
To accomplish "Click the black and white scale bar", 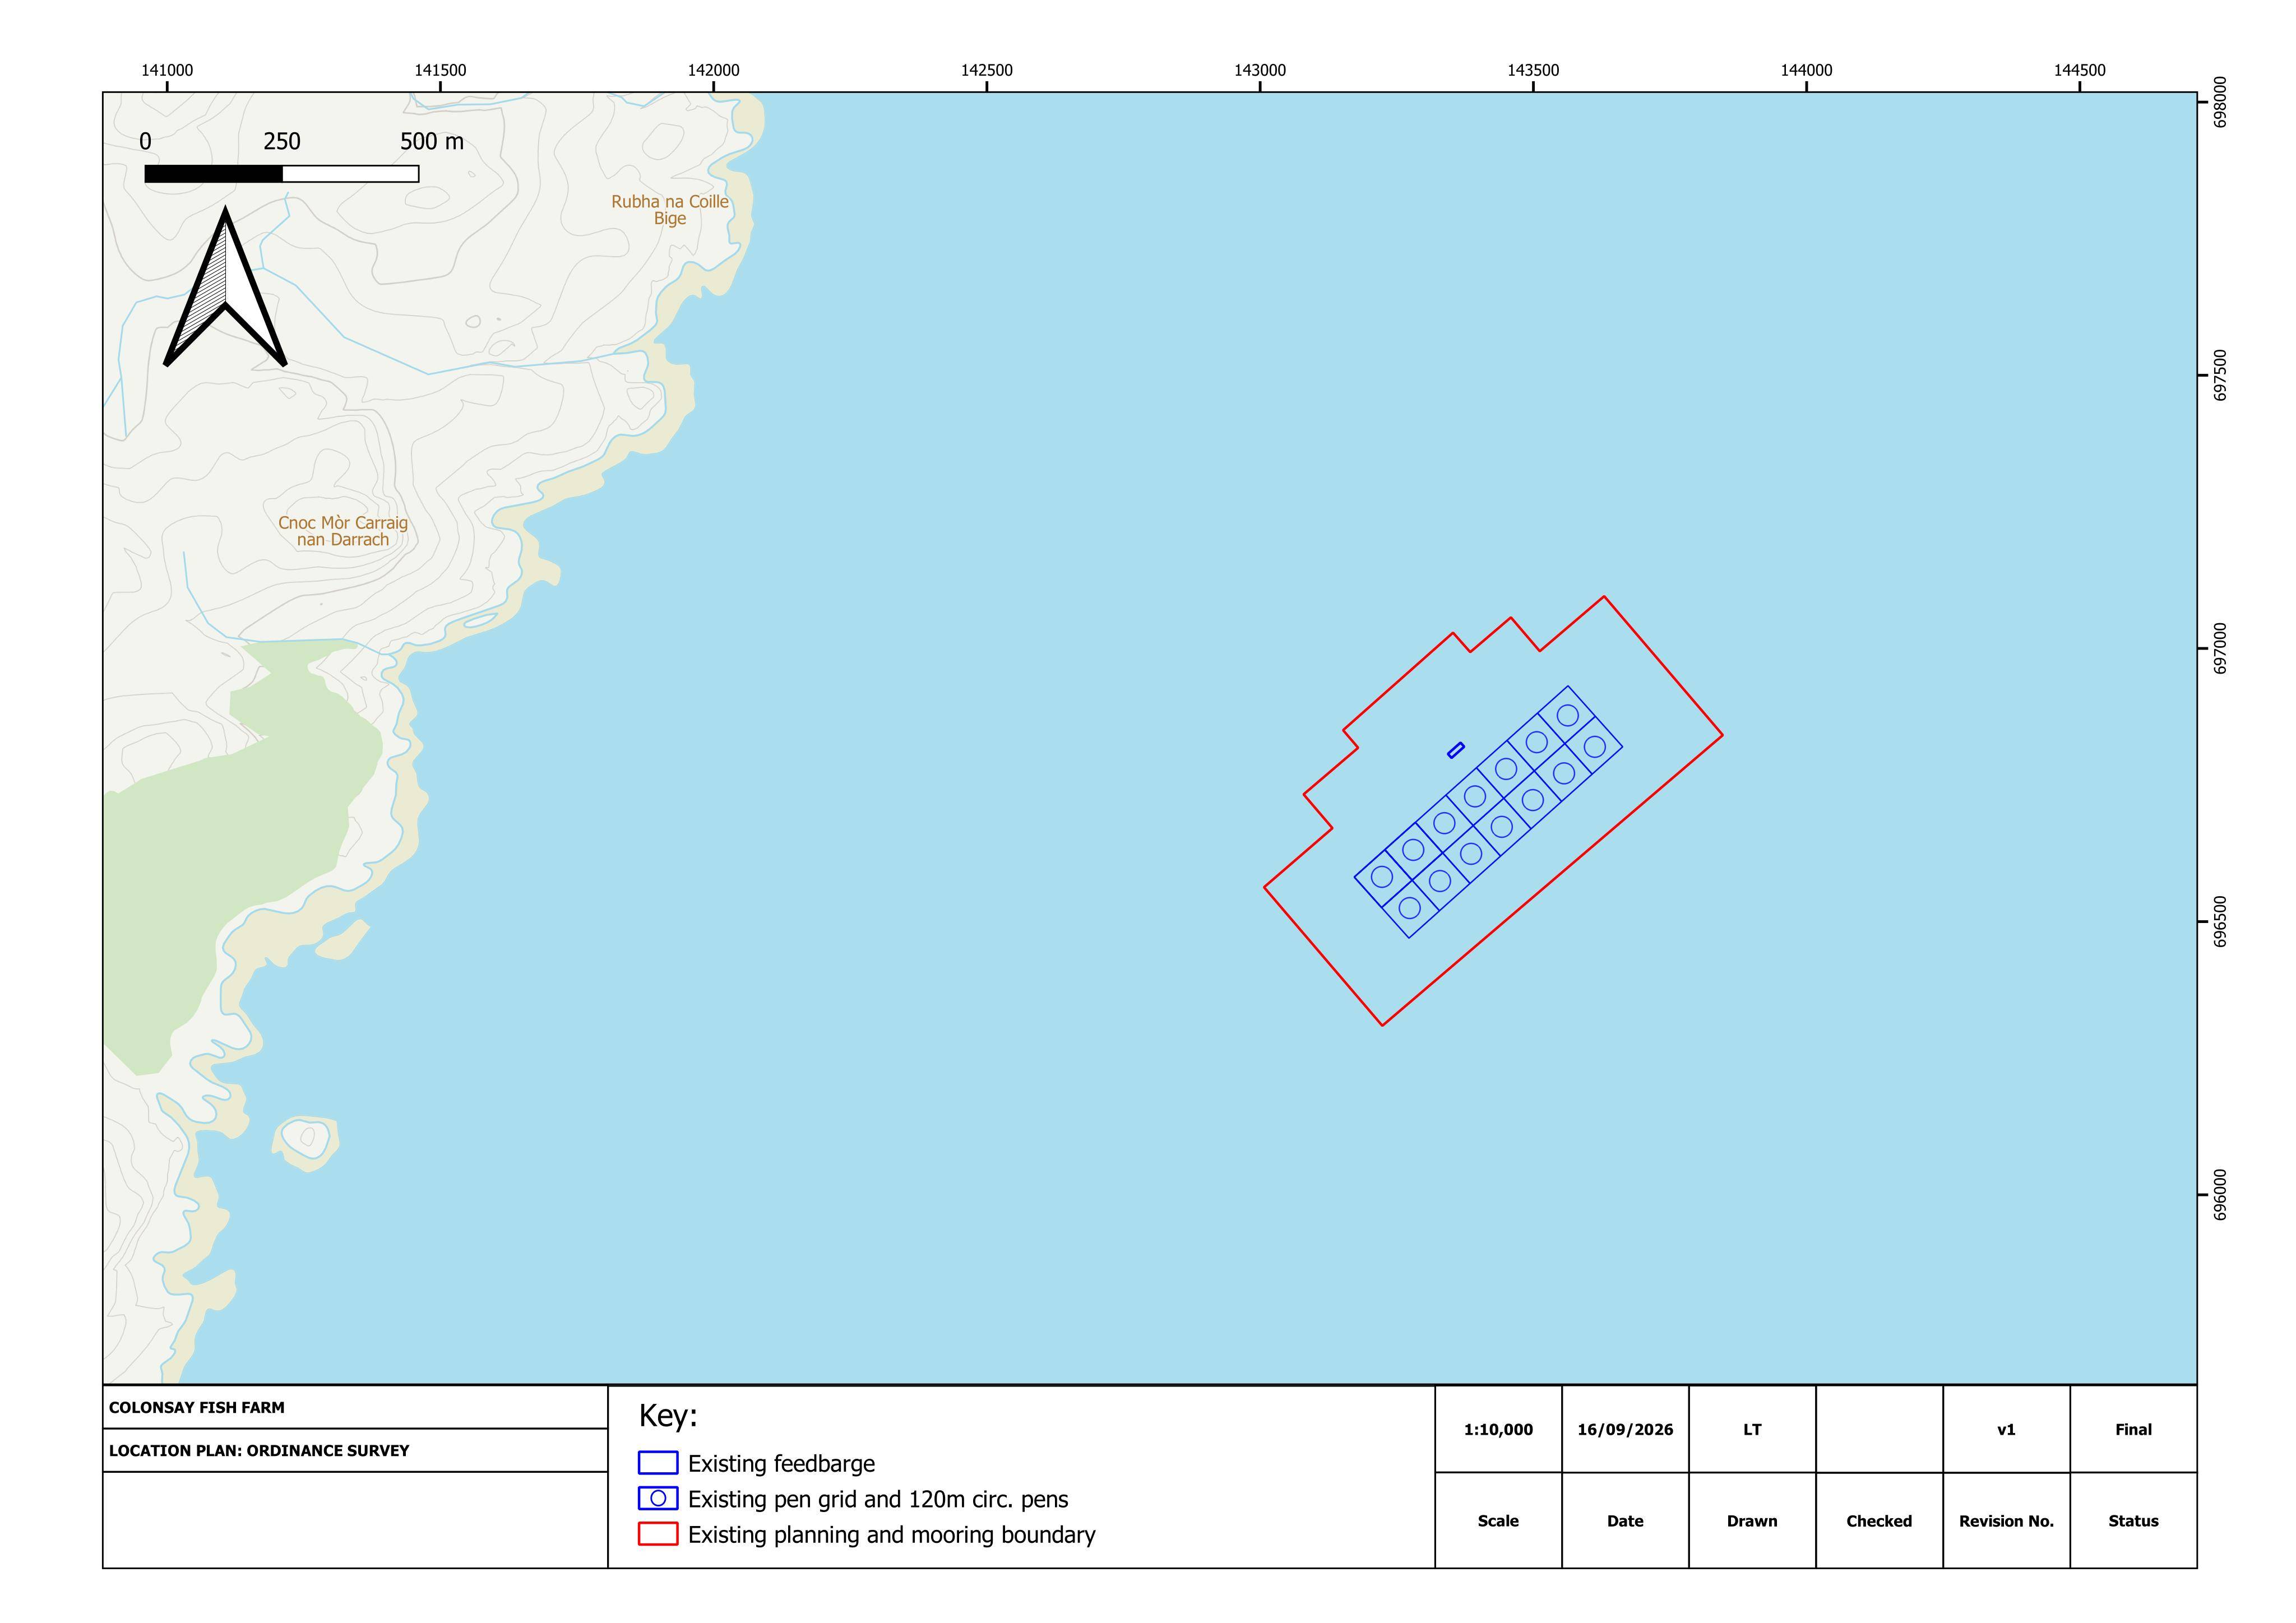I will (282, 174).
